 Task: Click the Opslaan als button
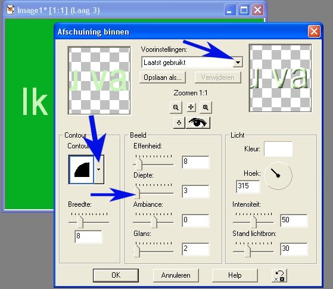click(x=163, y=77)
